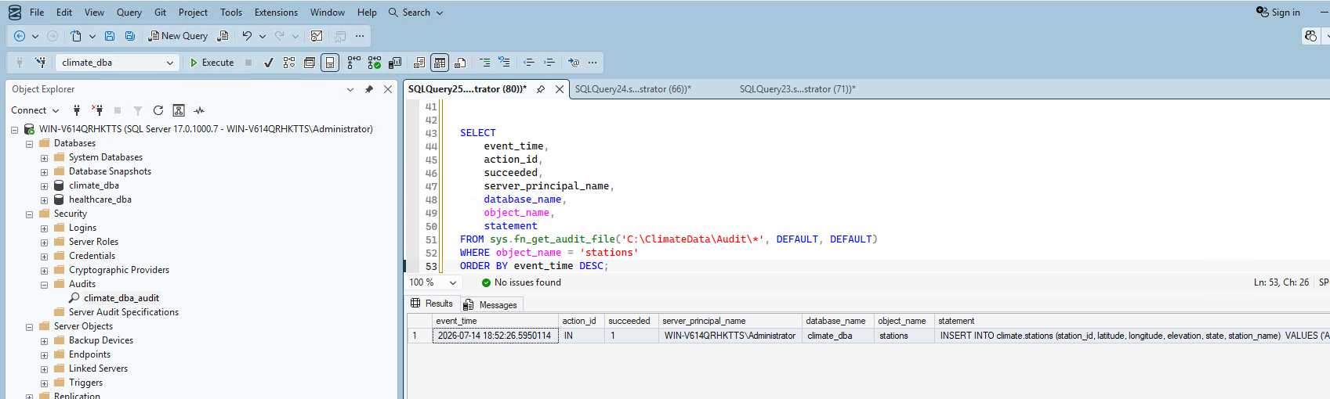
Task: Switch to SQLQuery23 tab
Action: tap(798, 89)
